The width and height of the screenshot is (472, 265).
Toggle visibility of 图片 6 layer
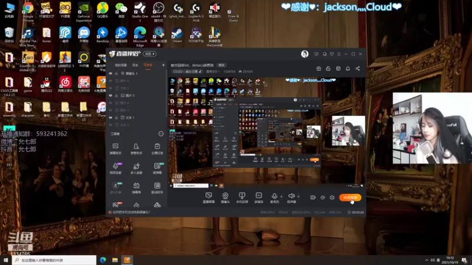[x=110, y=81]
